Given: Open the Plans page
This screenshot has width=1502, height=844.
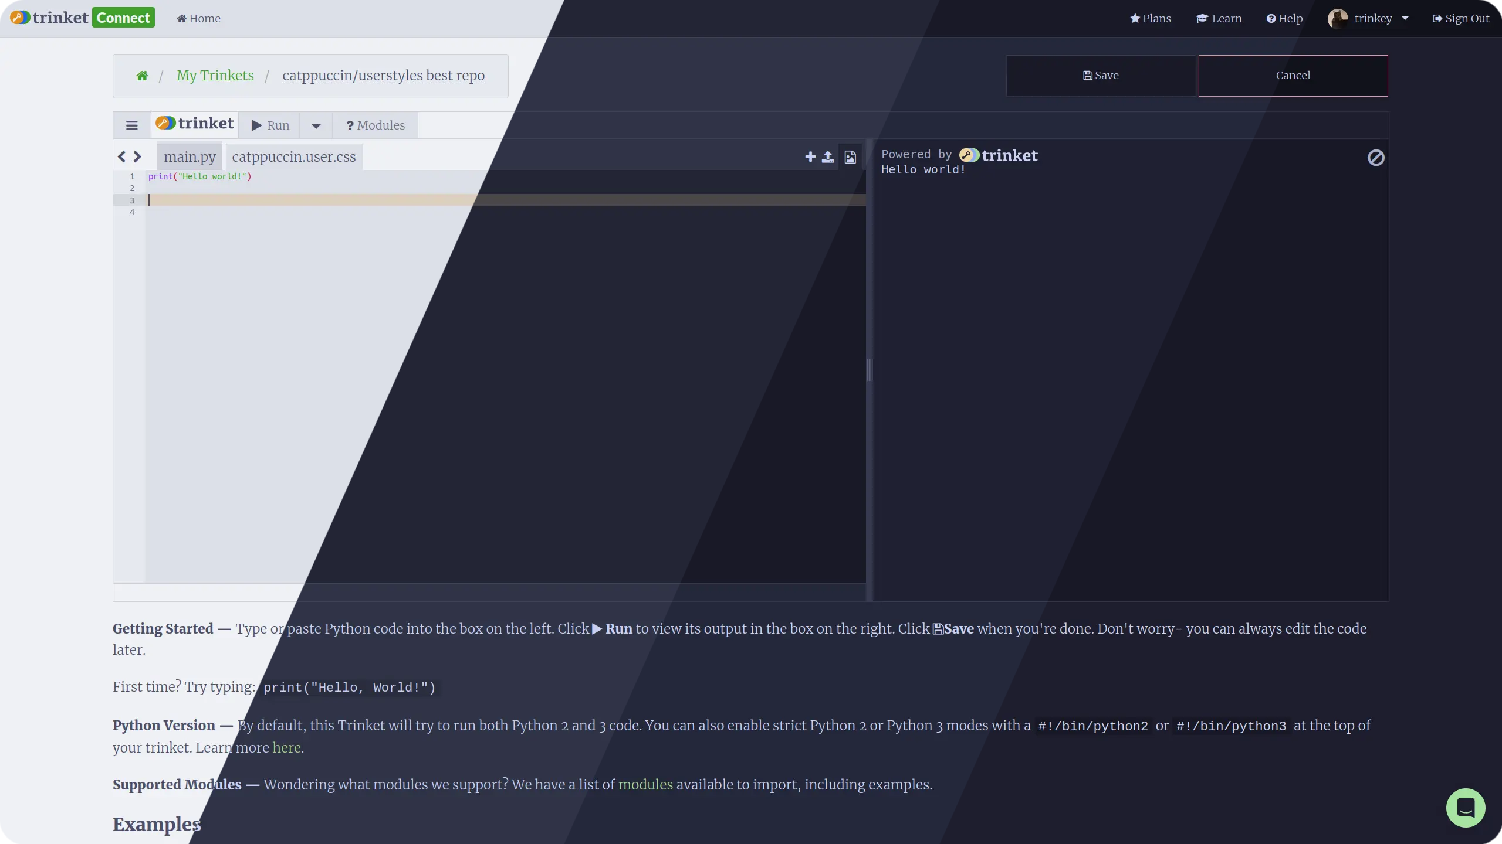Looking at the screenshot, I should coord(1151,18).
